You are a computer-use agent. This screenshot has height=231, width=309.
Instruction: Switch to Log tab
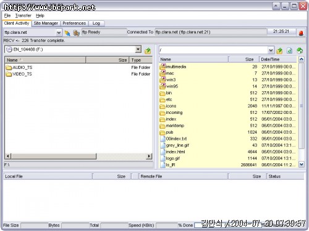click(96, 23)
